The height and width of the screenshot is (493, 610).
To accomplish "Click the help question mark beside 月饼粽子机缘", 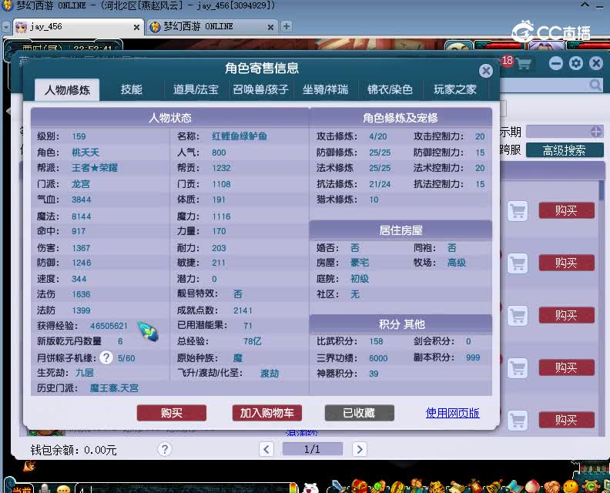I will [x=106, y=357].
